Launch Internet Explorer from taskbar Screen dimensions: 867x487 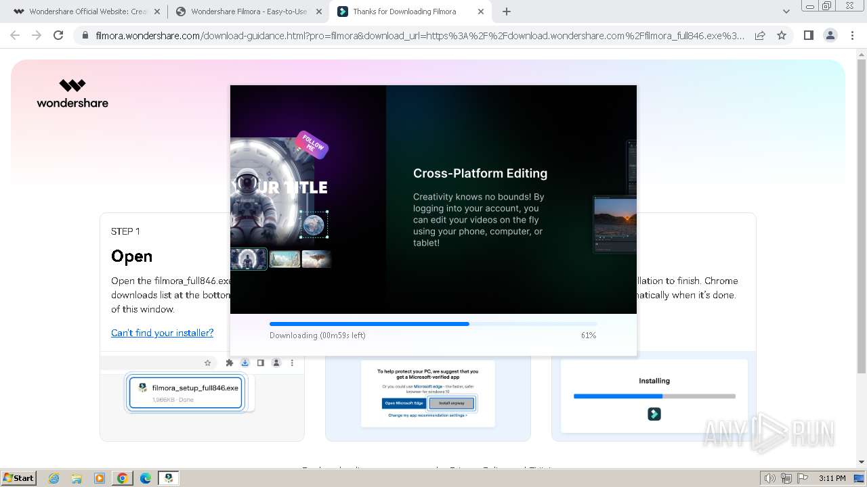(54, 478)
